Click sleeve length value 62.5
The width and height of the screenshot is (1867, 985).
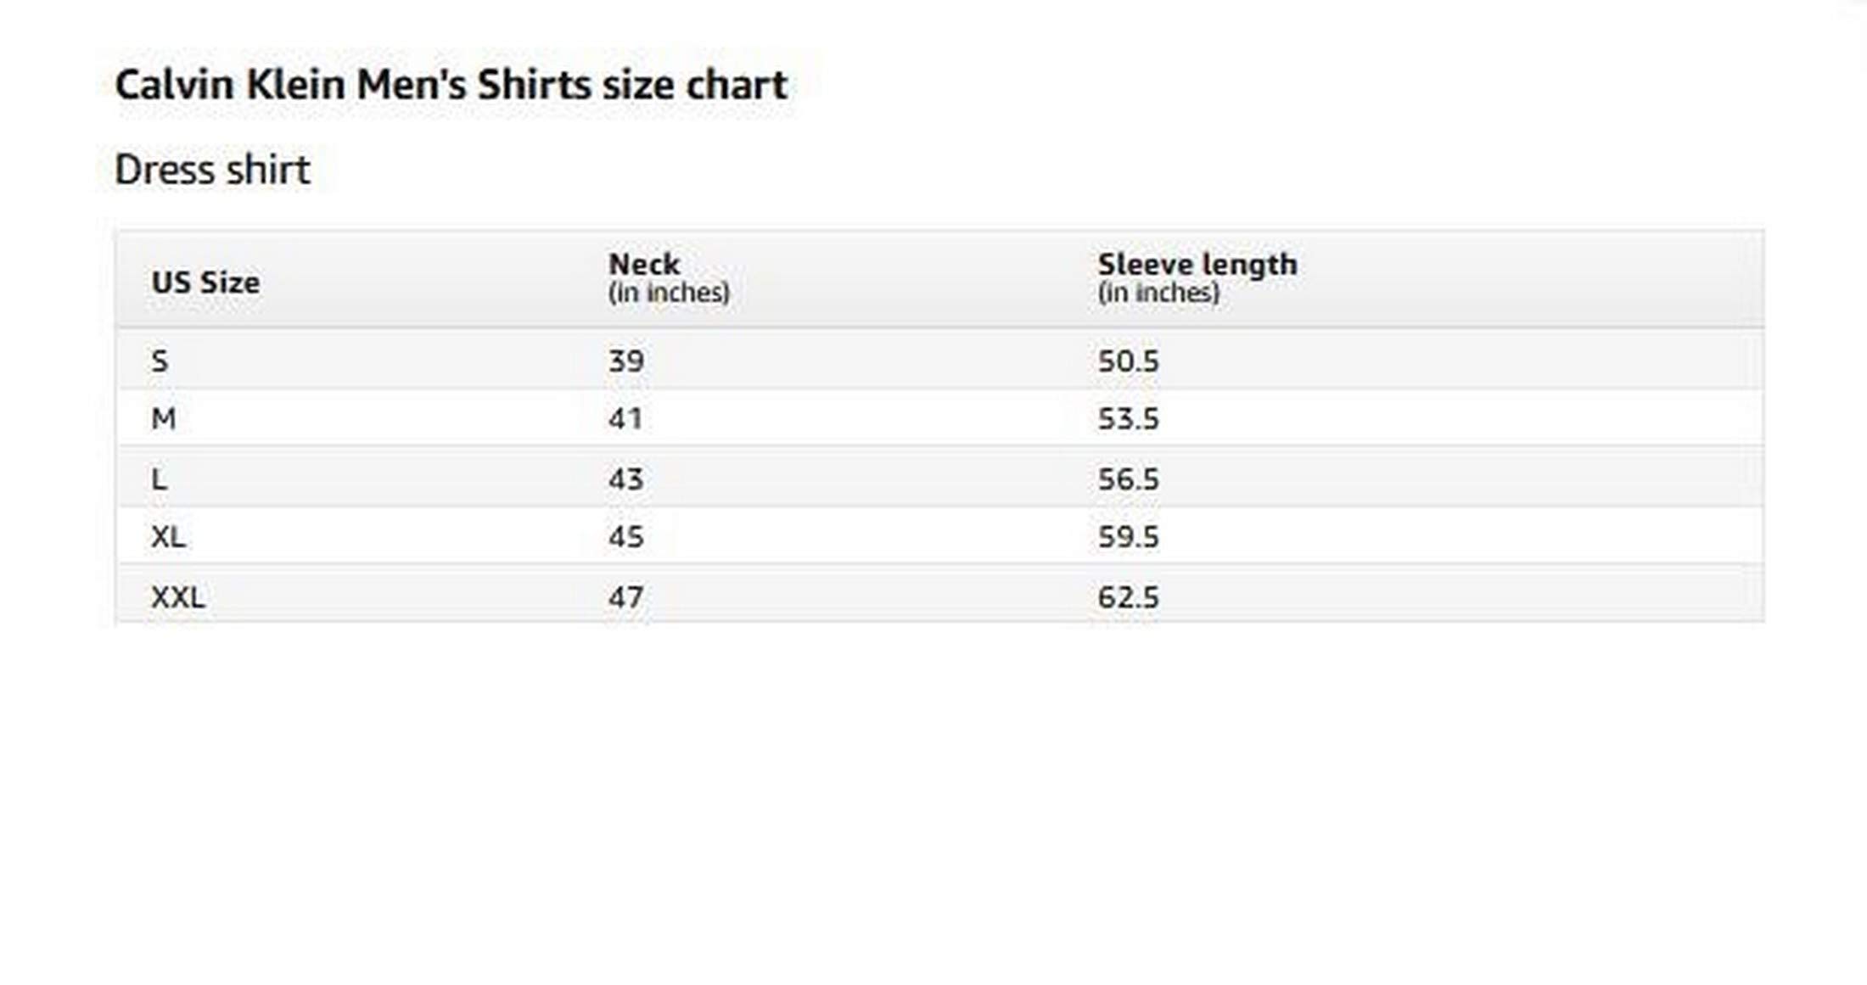point(1128,597)
